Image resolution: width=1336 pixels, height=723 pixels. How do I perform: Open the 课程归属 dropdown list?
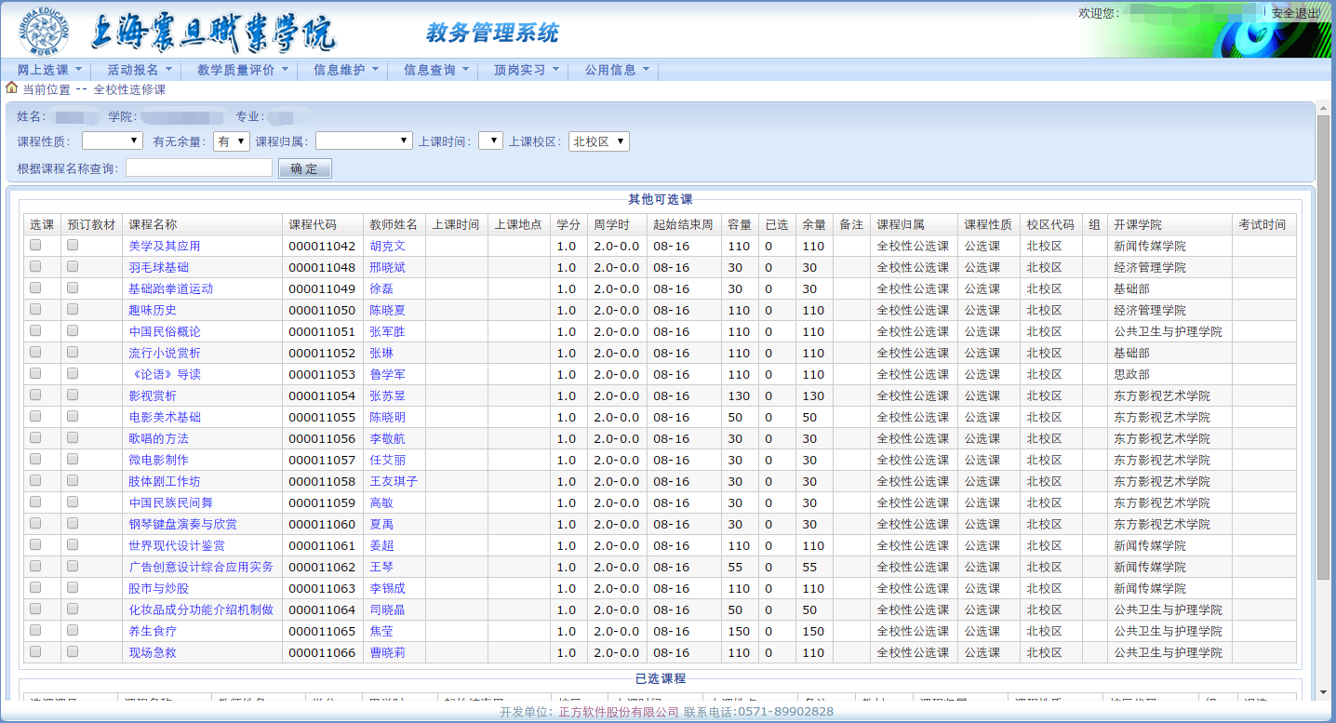coord(364,141)
